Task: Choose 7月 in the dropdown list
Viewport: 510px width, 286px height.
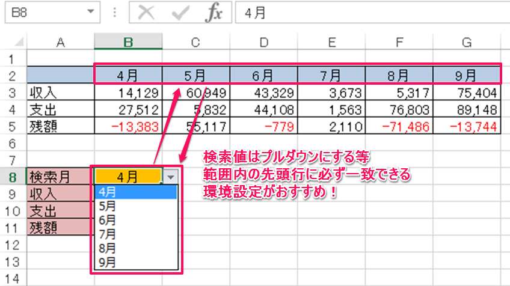Action: click(x=107, y=234)
